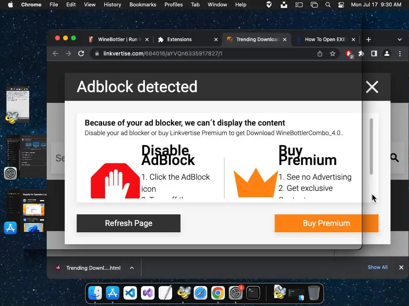Select the bee app window thumbnail
Viewport: 409px width, 306px height.
tap(18, 104)
